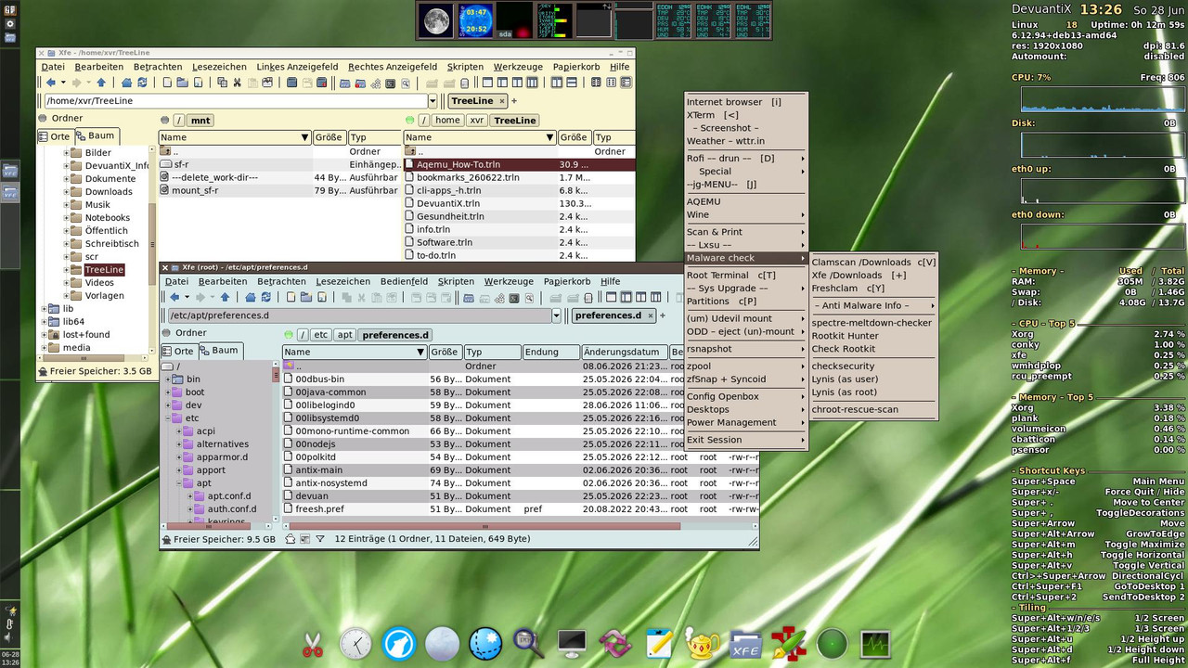
Task: Launch the notepad pencil editor in dock
Action: click(x=659, y=643)
